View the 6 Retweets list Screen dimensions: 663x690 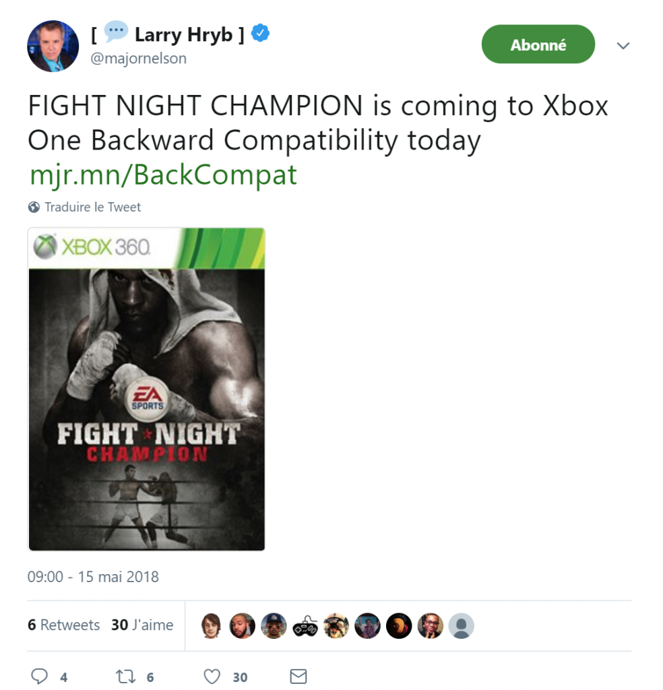click(x=64, y=625)
